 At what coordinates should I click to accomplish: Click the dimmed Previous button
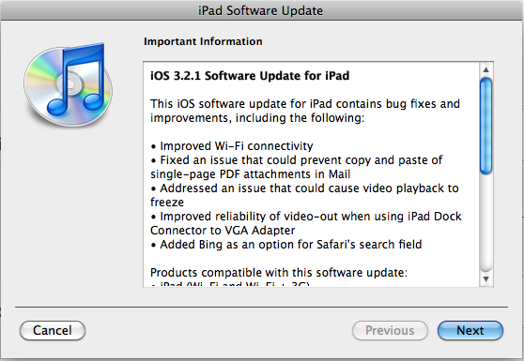tap(390, 330)
